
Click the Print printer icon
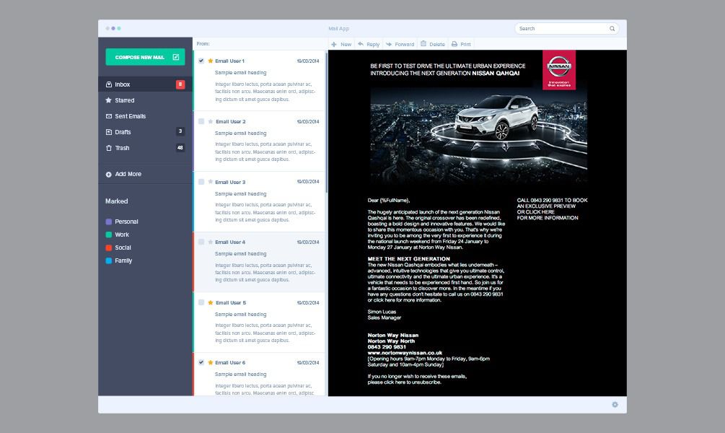[x=454, y=44]
